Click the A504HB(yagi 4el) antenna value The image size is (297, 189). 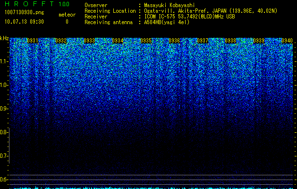[167, 22]
